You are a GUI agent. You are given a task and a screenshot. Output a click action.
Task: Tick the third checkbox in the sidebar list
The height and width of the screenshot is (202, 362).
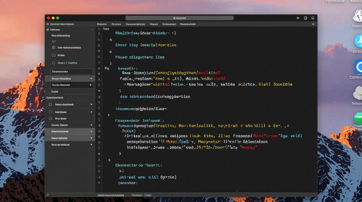50,119
